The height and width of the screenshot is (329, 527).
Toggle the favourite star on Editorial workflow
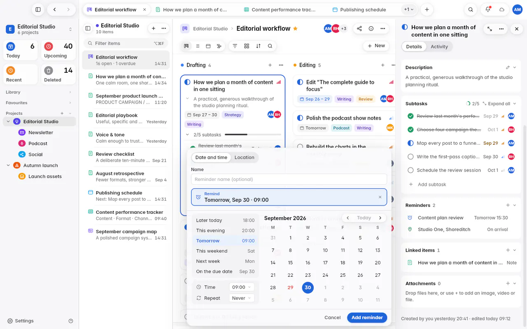[x=295, y=28]
